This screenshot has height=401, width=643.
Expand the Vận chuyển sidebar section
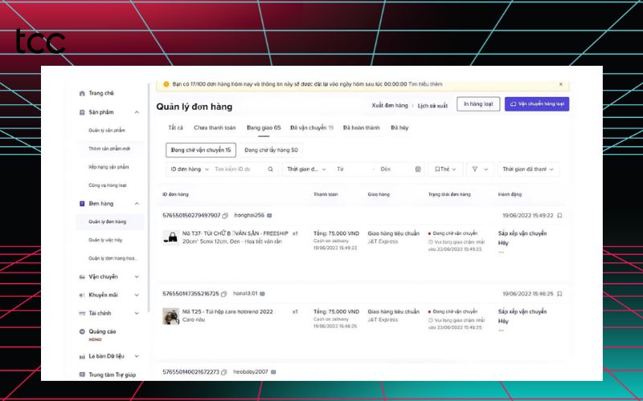click(x=137, y=277)
